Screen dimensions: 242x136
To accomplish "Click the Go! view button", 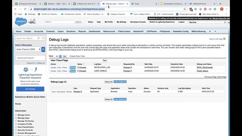I will 65,56.
